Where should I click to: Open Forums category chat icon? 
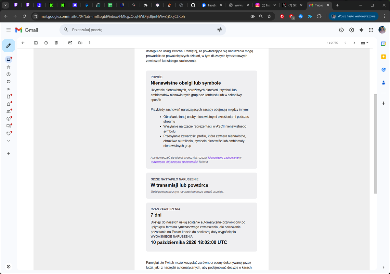click(x=8, y=126)
